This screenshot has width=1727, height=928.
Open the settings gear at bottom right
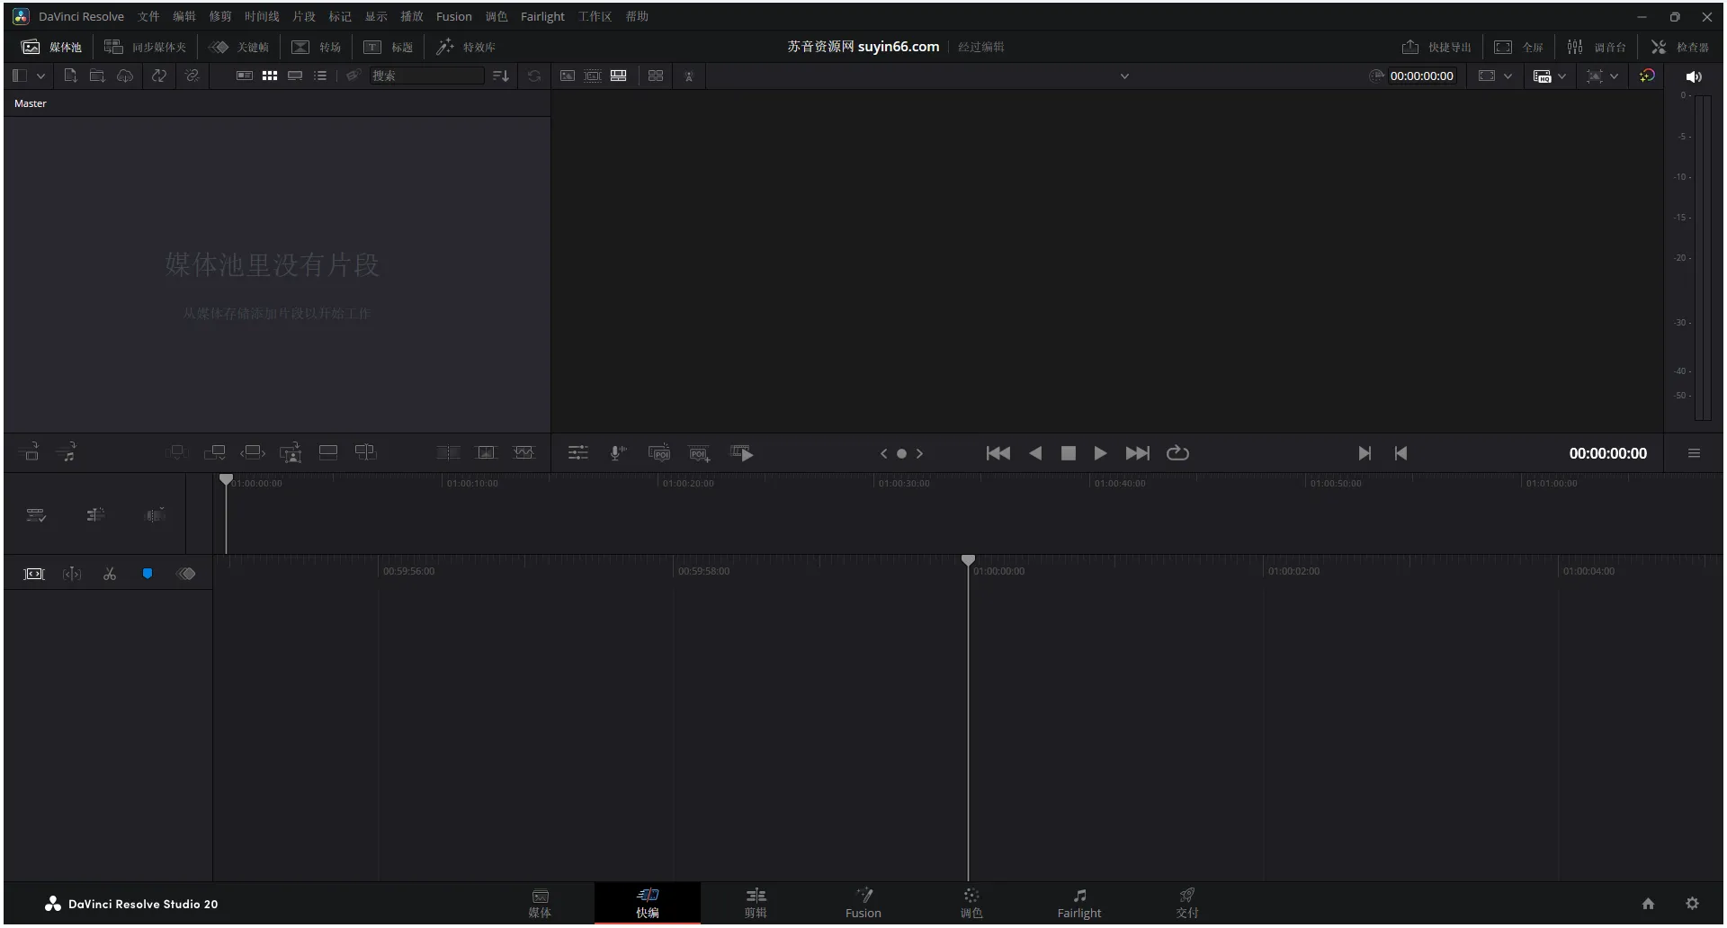click(1692, 903)
